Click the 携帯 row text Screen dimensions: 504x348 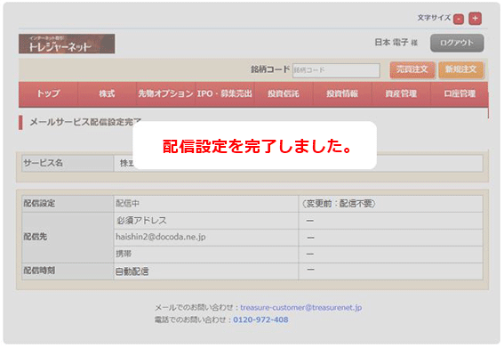coord(124,254)
